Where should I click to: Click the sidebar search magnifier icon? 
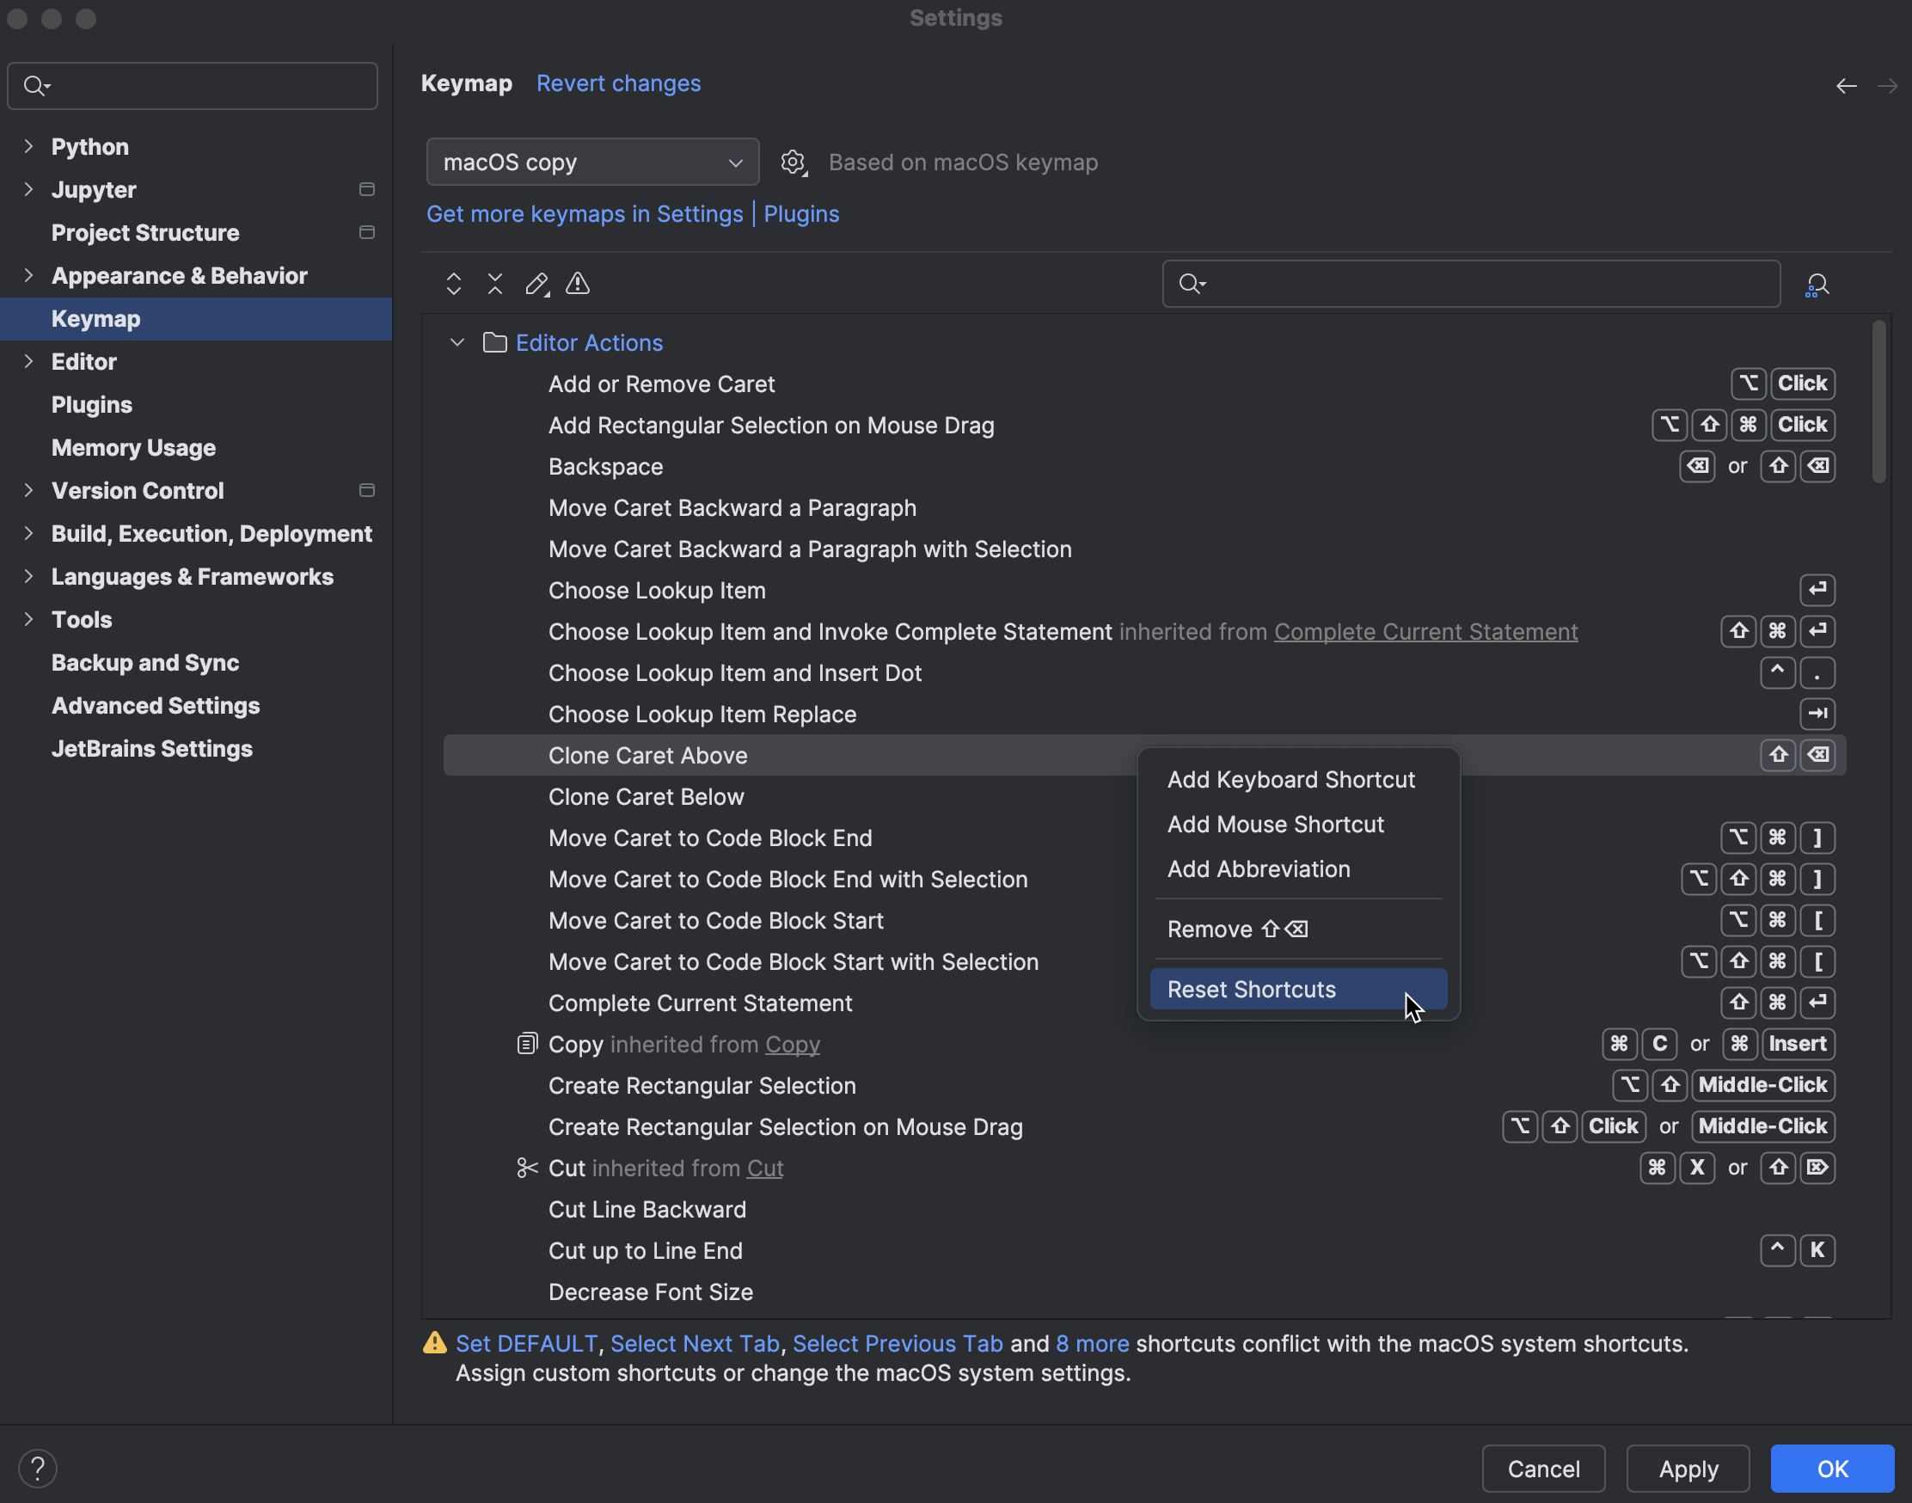click(x=36, y=85)
